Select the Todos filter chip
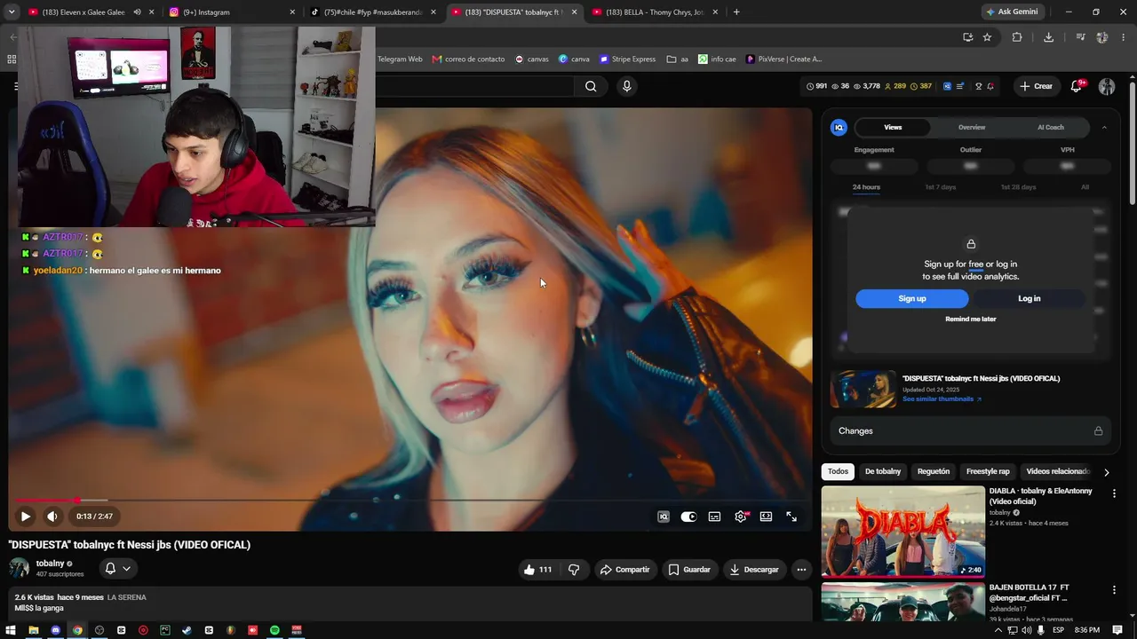The width and height of the screenshot is (1137, 639). (838, 471)
